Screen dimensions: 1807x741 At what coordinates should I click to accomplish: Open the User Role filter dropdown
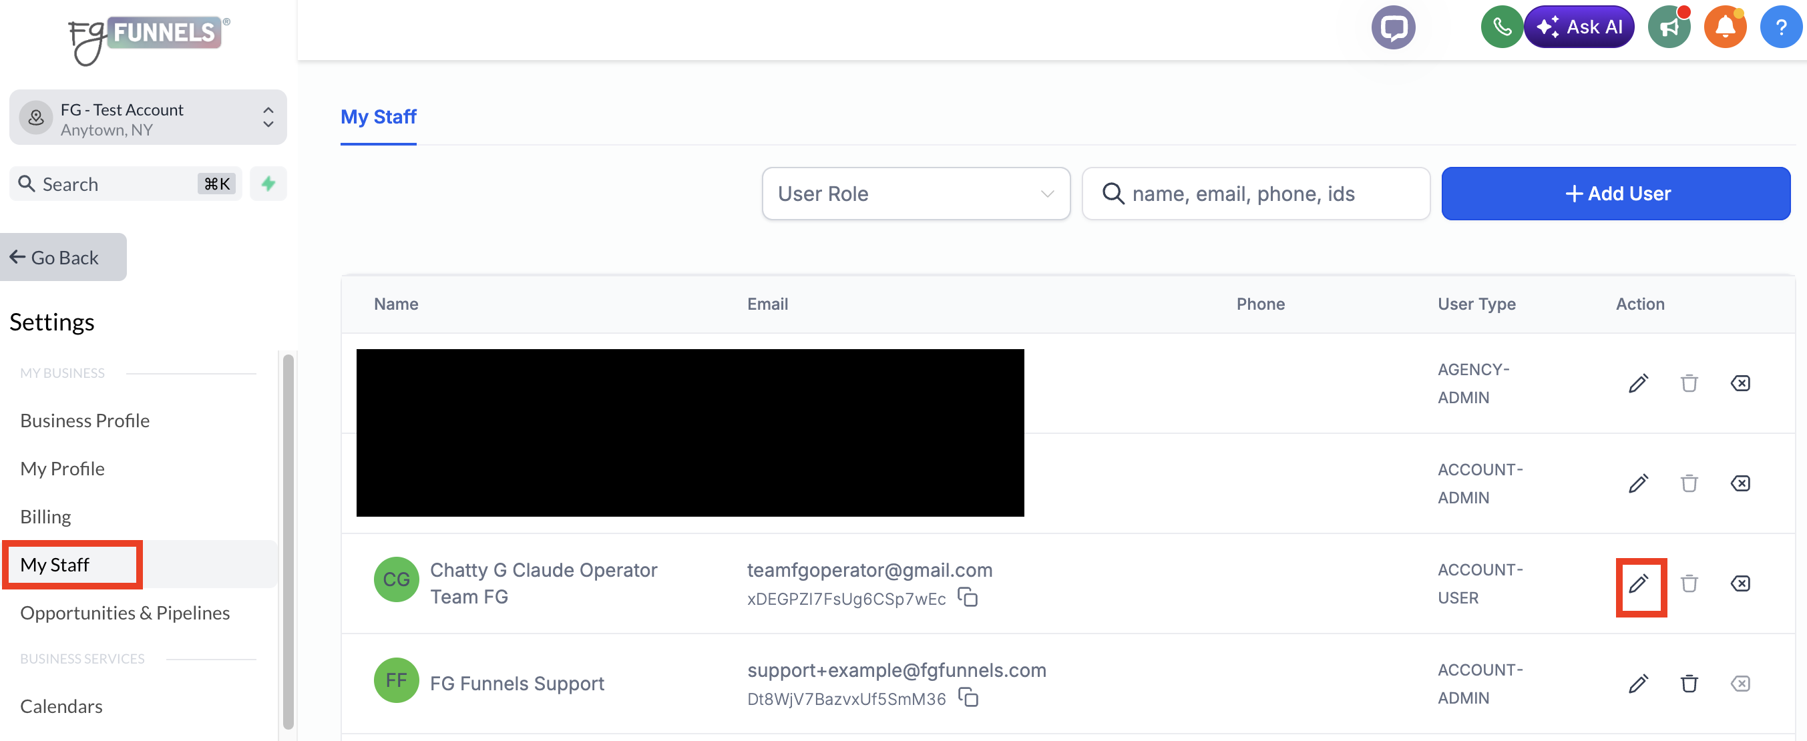tap(916, 194)
